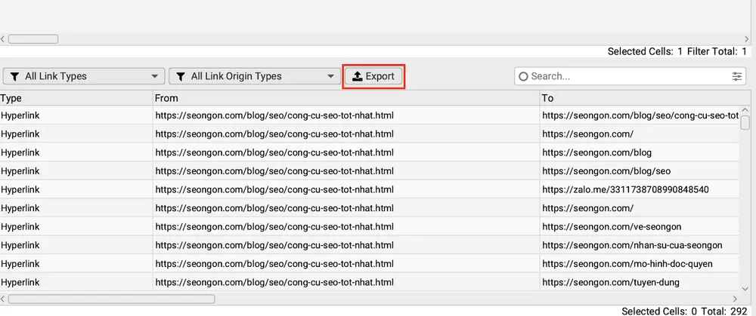756x316 pixels.
Task: Click the left arrow of lower horizontal scrollbar
Action: [x=3, y=299]
